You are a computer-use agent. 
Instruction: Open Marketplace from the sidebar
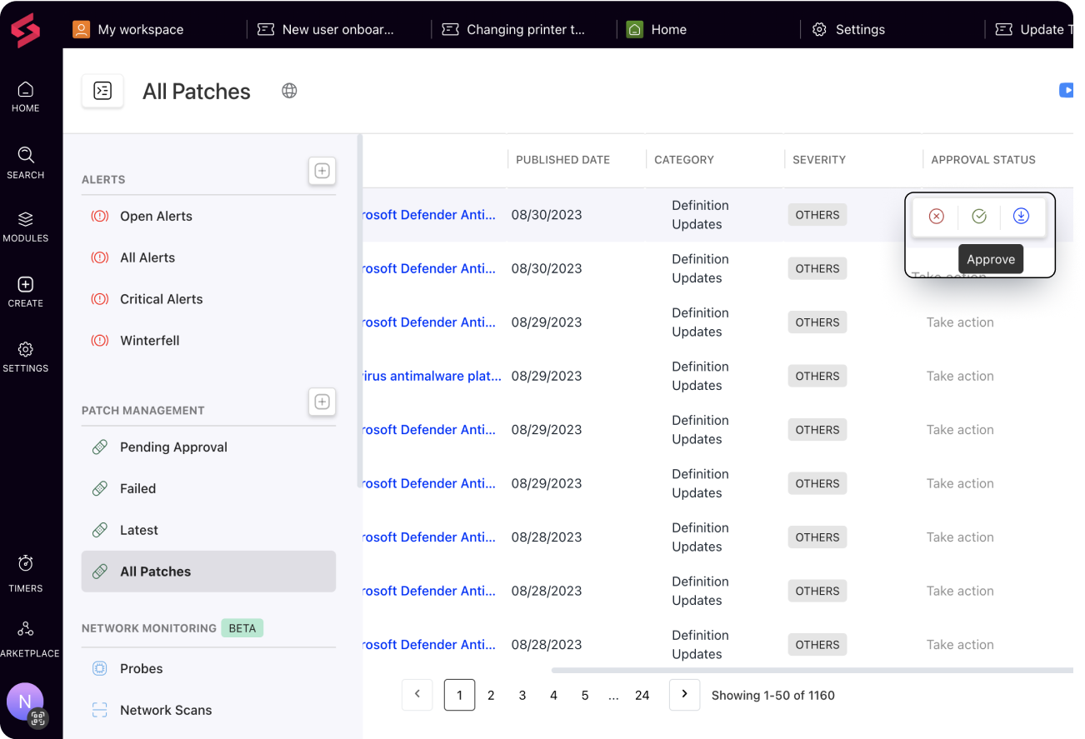click(x=25, y=635)
